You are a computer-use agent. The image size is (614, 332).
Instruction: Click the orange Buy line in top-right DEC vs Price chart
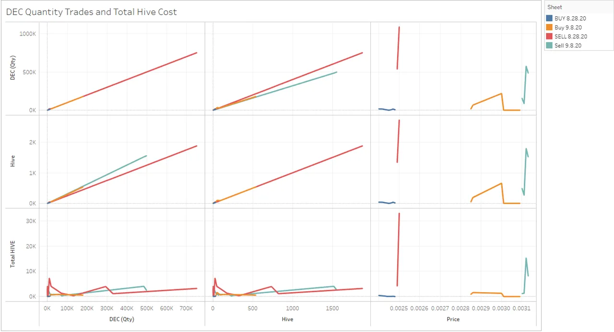[x=487, y=99]
